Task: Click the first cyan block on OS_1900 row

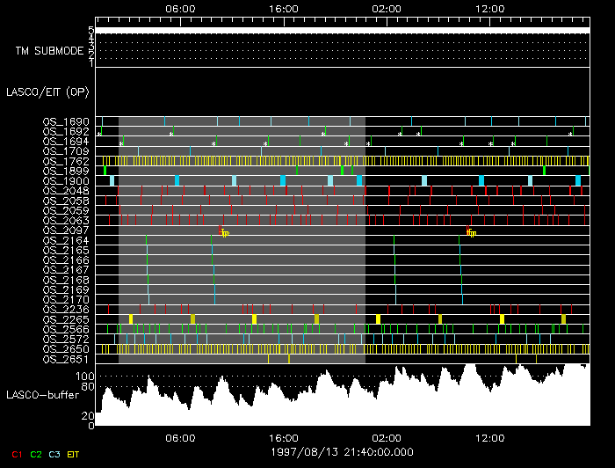Action: (x=112, y=180)
